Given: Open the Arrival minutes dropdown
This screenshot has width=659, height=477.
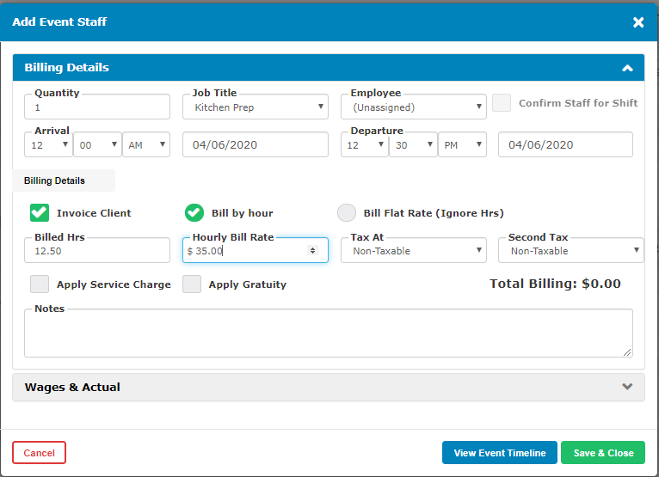Looking at the screenshot, I should [x=97, y=145].
